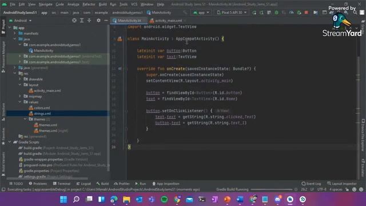Select the MainActivity.kt editor tab
Image resolution: width=366 pixels, height=206 pixels.
click(128, 21)
